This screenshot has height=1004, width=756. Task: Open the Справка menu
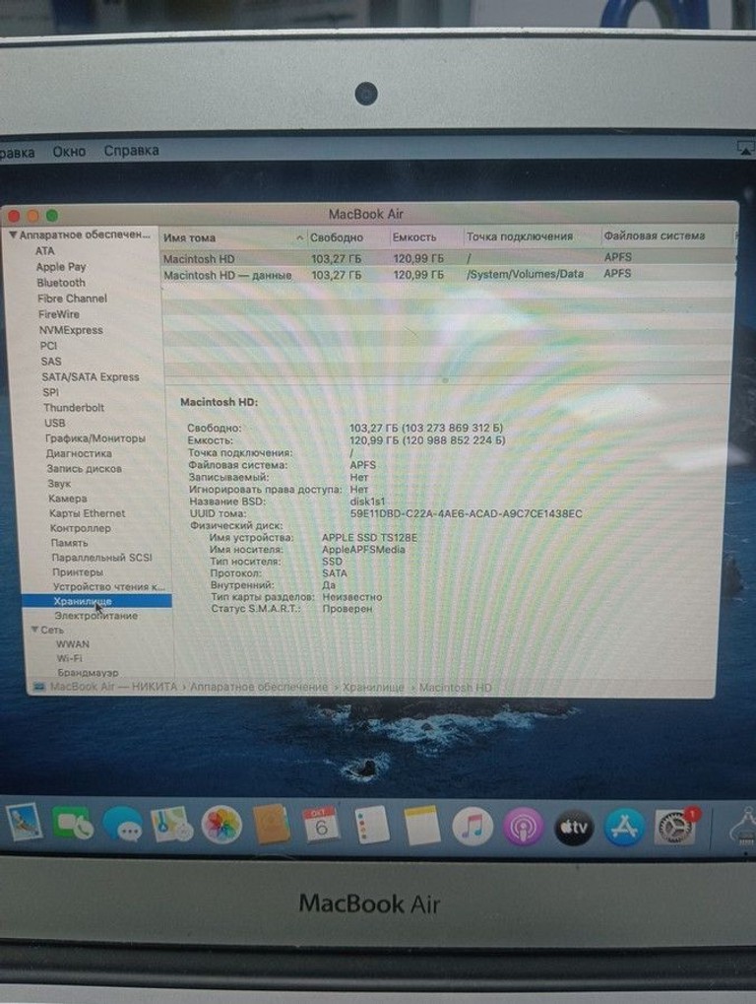point(131,151)
